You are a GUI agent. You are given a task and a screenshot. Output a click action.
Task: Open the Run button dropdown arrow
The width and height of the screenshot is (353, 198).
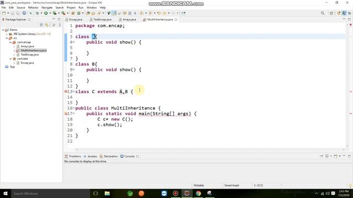50,13
